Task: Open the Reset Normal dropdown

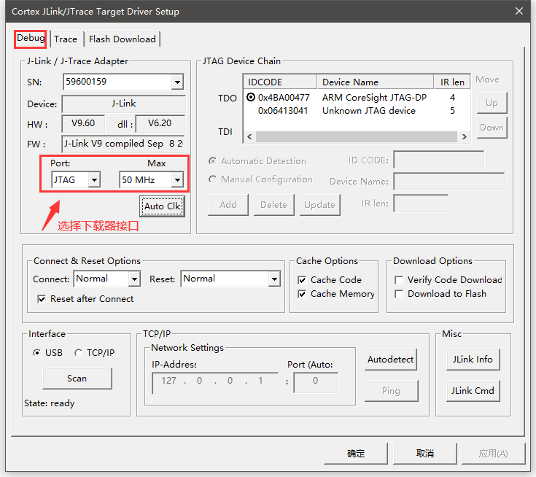Action: click(x=274, y=279)
